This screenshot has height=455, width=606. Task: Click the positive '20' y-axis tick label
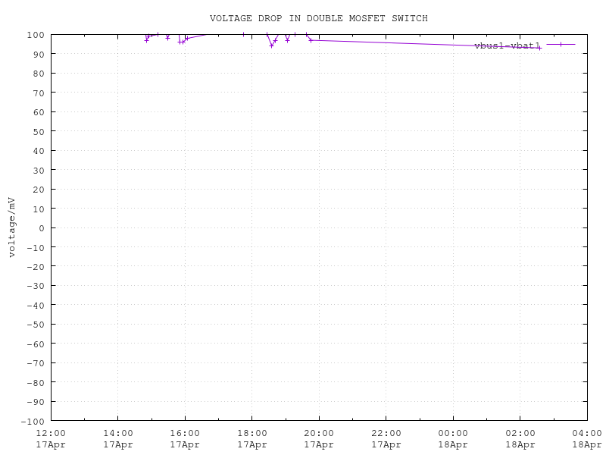[39, 190]
